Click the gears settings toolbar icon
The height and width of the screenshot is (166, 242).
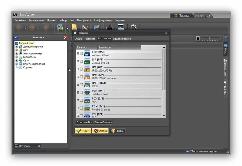134,27
